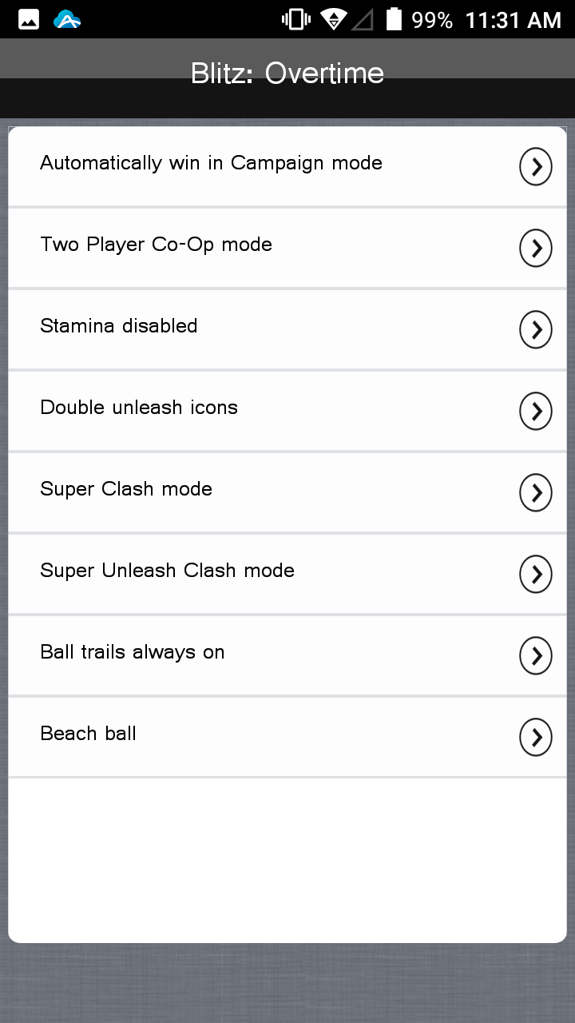Tap the arrow icon beside Beach ball
The height and width of the screenshot is (1023, 575).
tap(536, 737)
